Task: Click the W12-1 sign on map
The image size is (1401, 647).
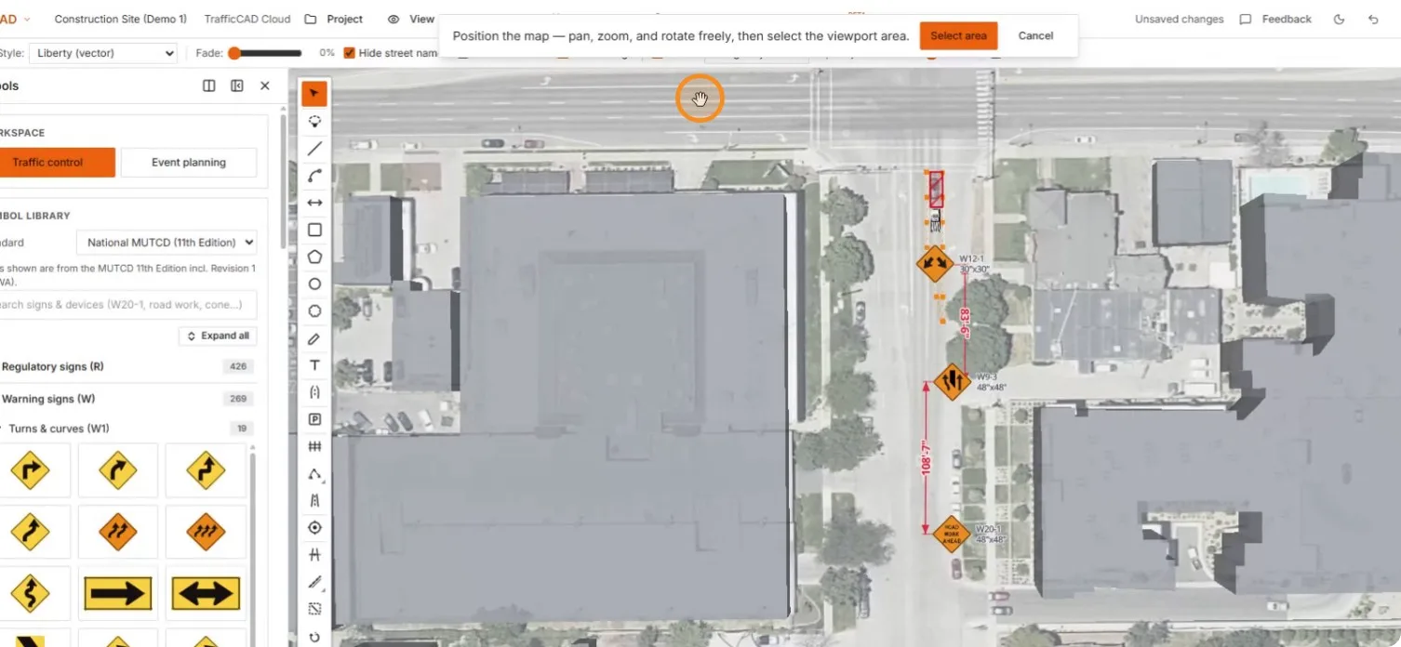Action: coord(934,264)
